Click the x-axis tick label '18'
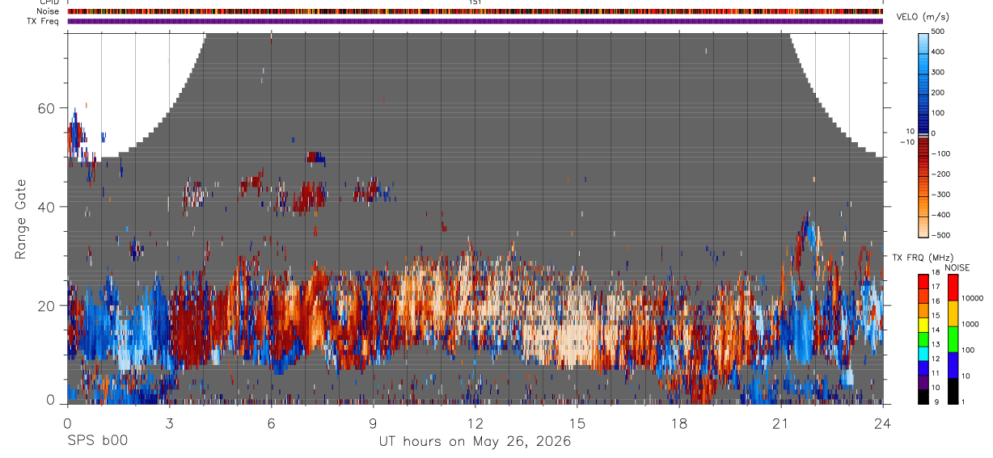993x458 pixels. click(x=678, y=422)
